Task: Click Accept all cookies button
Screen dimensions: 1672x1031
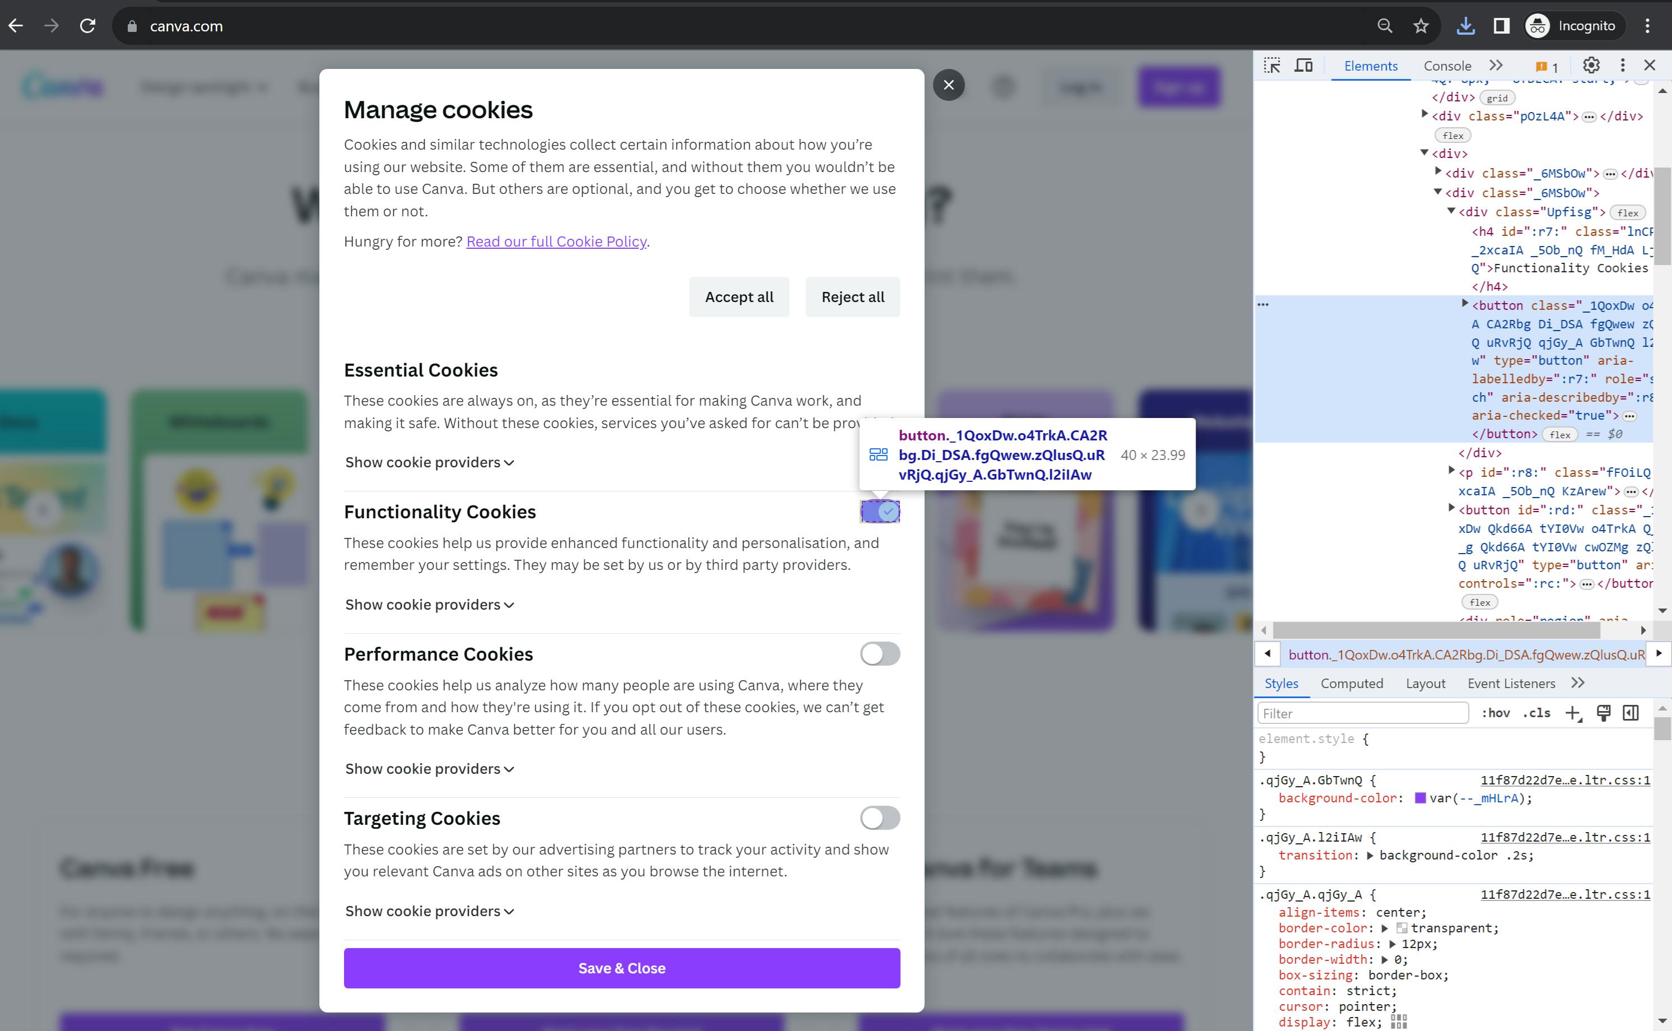Action: point(739,296)
